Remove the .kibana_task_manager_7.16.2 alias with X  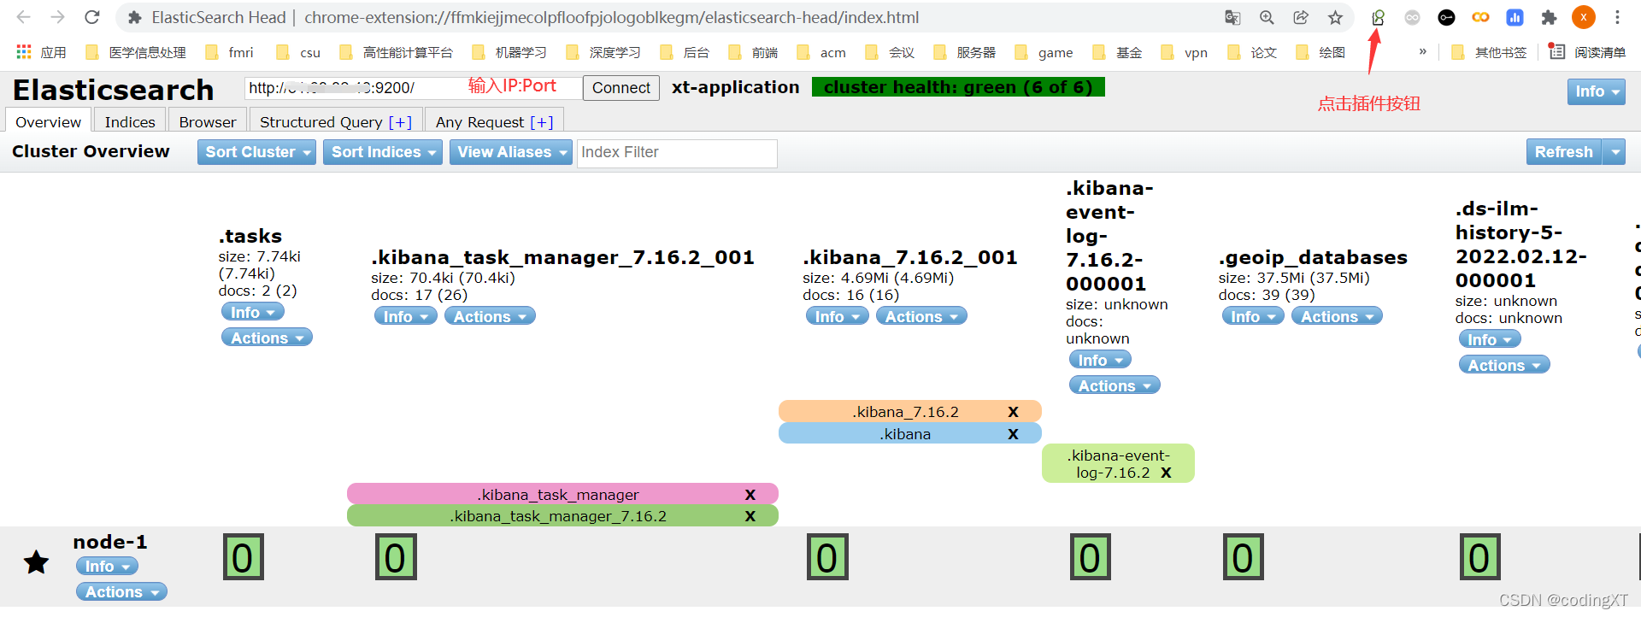pos(750,516)
